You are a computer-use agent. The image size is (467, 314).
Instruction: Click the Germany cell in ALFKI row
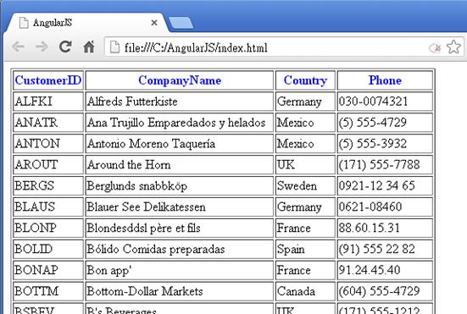[x=305, y=102]
